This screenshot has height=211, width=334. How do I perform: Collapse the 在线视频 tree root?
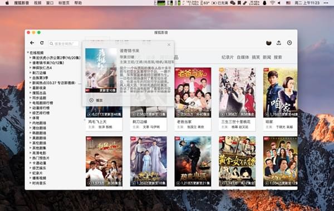28,53
